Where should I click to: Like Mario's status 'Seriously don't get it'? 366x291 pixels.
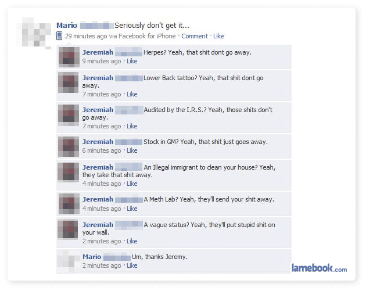[x=218, y=36]
